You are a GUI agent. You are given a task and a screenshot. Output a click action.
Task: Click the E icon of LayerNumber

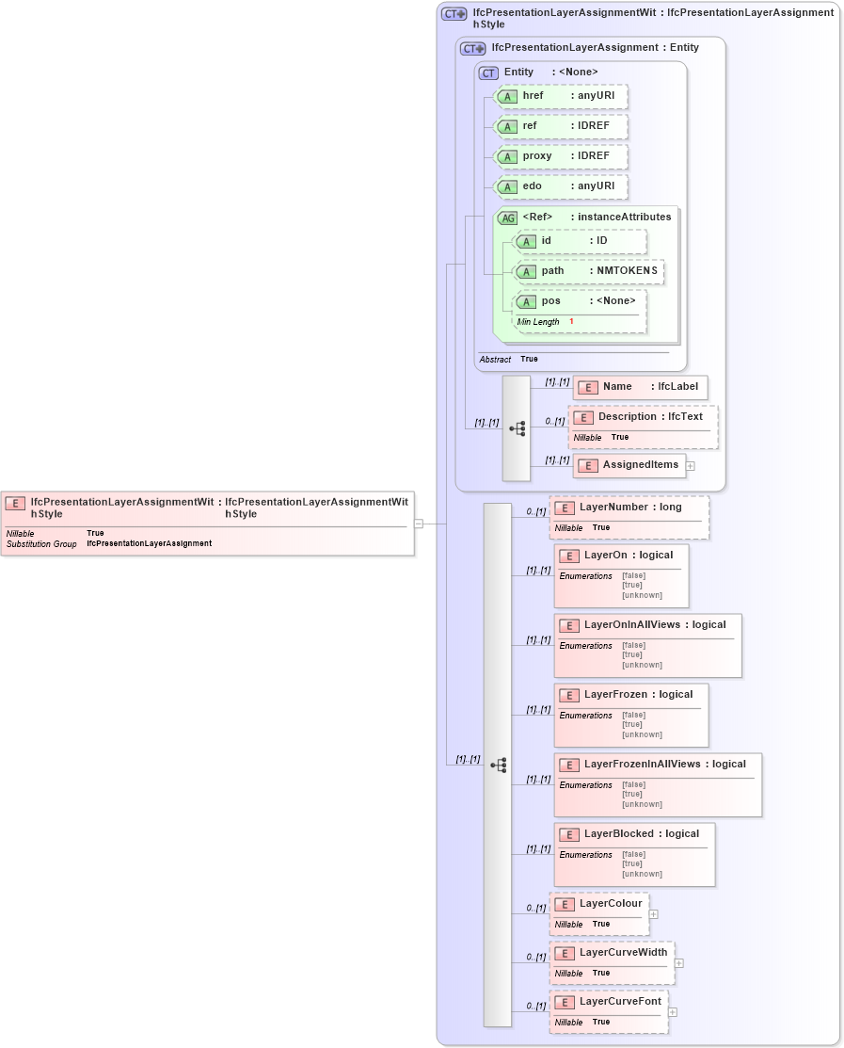565,507
